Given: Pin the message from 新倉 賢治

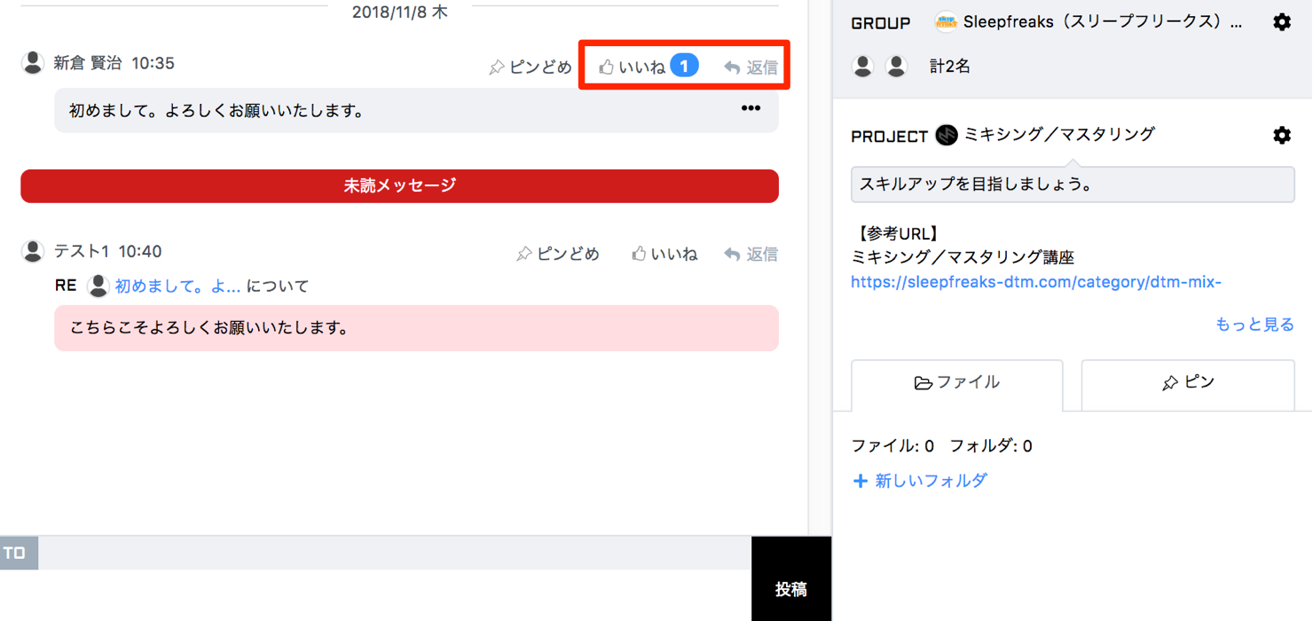Looking at the screenshot, I should [x=531, y=67].
